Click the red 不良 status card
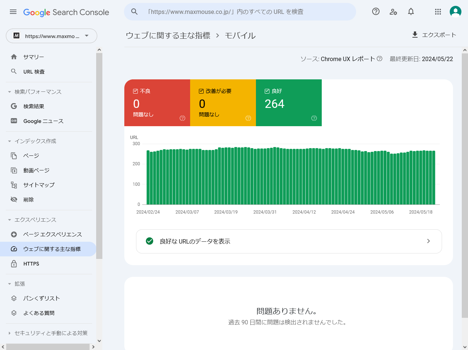This screenshot has height=350, width=468. click(157, 103)
